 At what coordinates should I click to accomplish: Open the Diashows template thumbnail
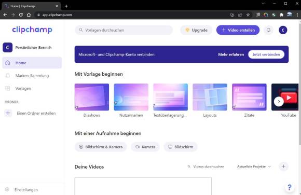click(92, 97)
